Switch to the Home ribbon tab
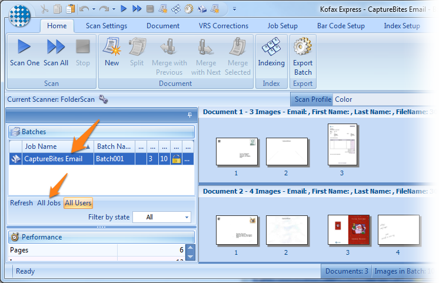 click(x=57, y=26)
